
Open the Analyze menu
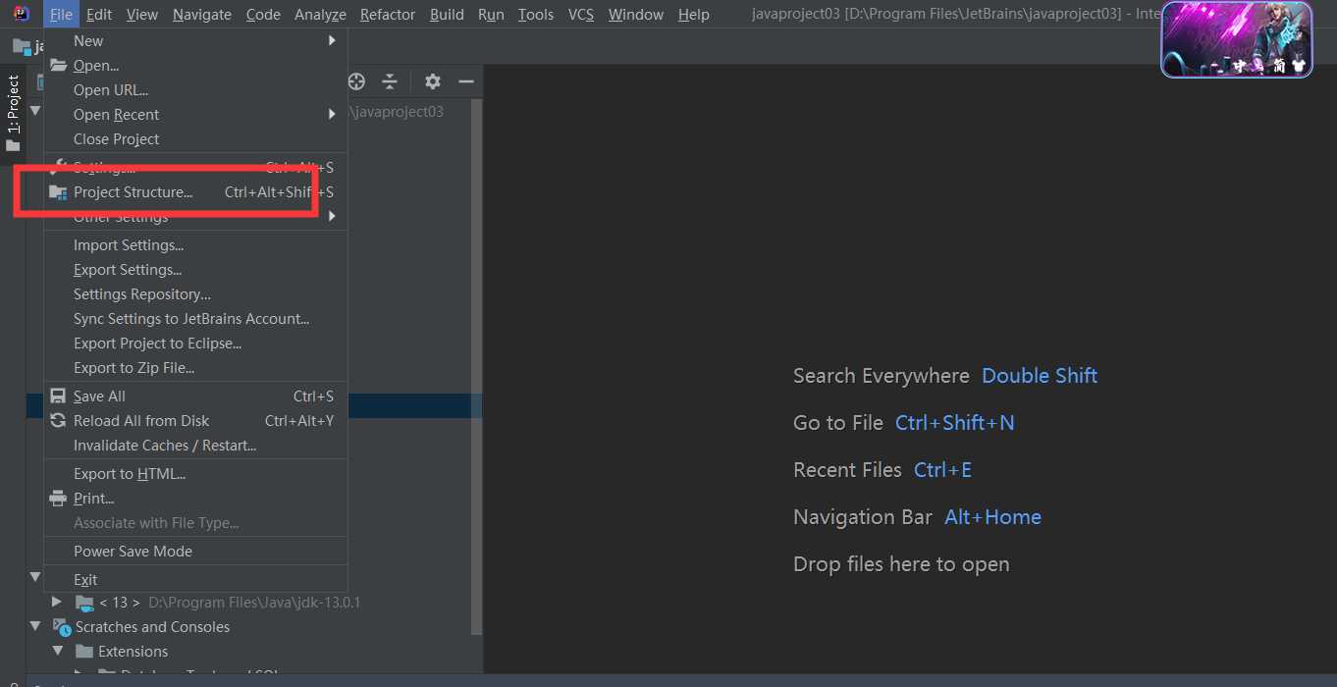coord(320,15)
